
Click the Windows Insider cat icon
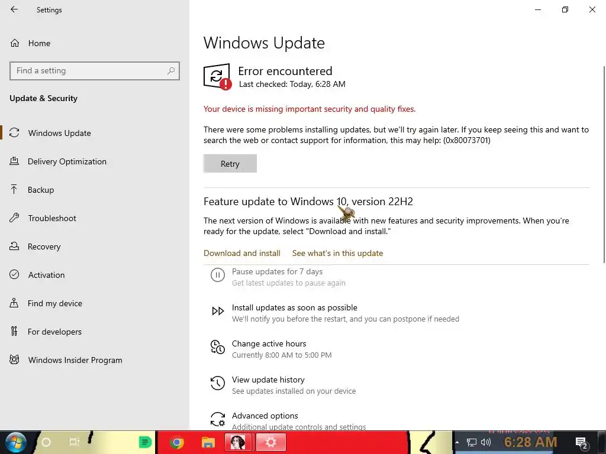click(x=14, y=360)
